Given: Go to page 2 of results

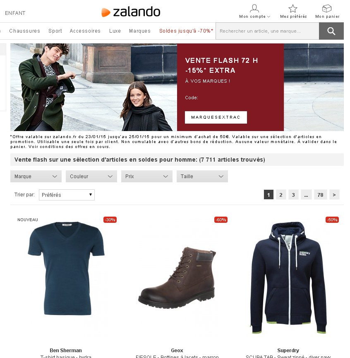Looking at the screenshot, I should click(281, 195).
